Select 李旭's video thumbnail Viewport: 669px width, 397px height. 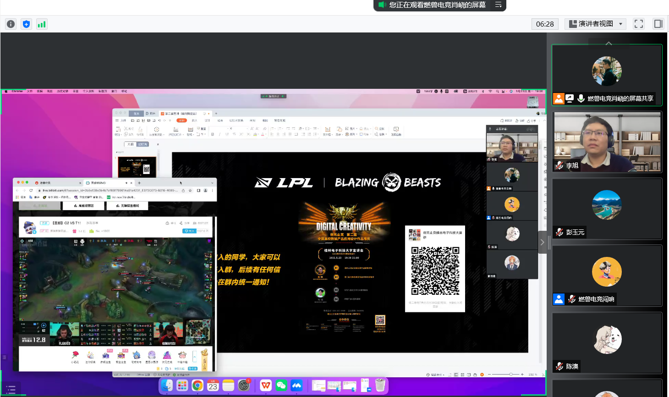(607, 142)
